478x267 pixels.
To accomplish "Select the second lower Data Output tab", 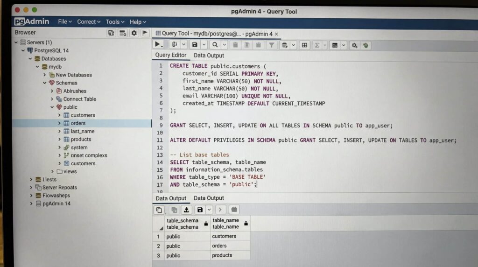I will 209,198.
